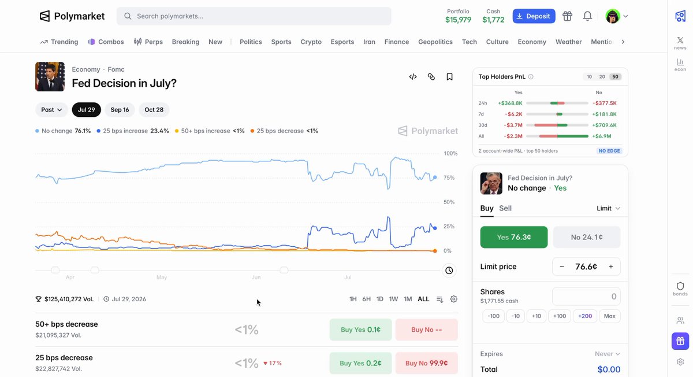Click the people icon in the right sidebar

pyautogui.click(x=680, y=320)
